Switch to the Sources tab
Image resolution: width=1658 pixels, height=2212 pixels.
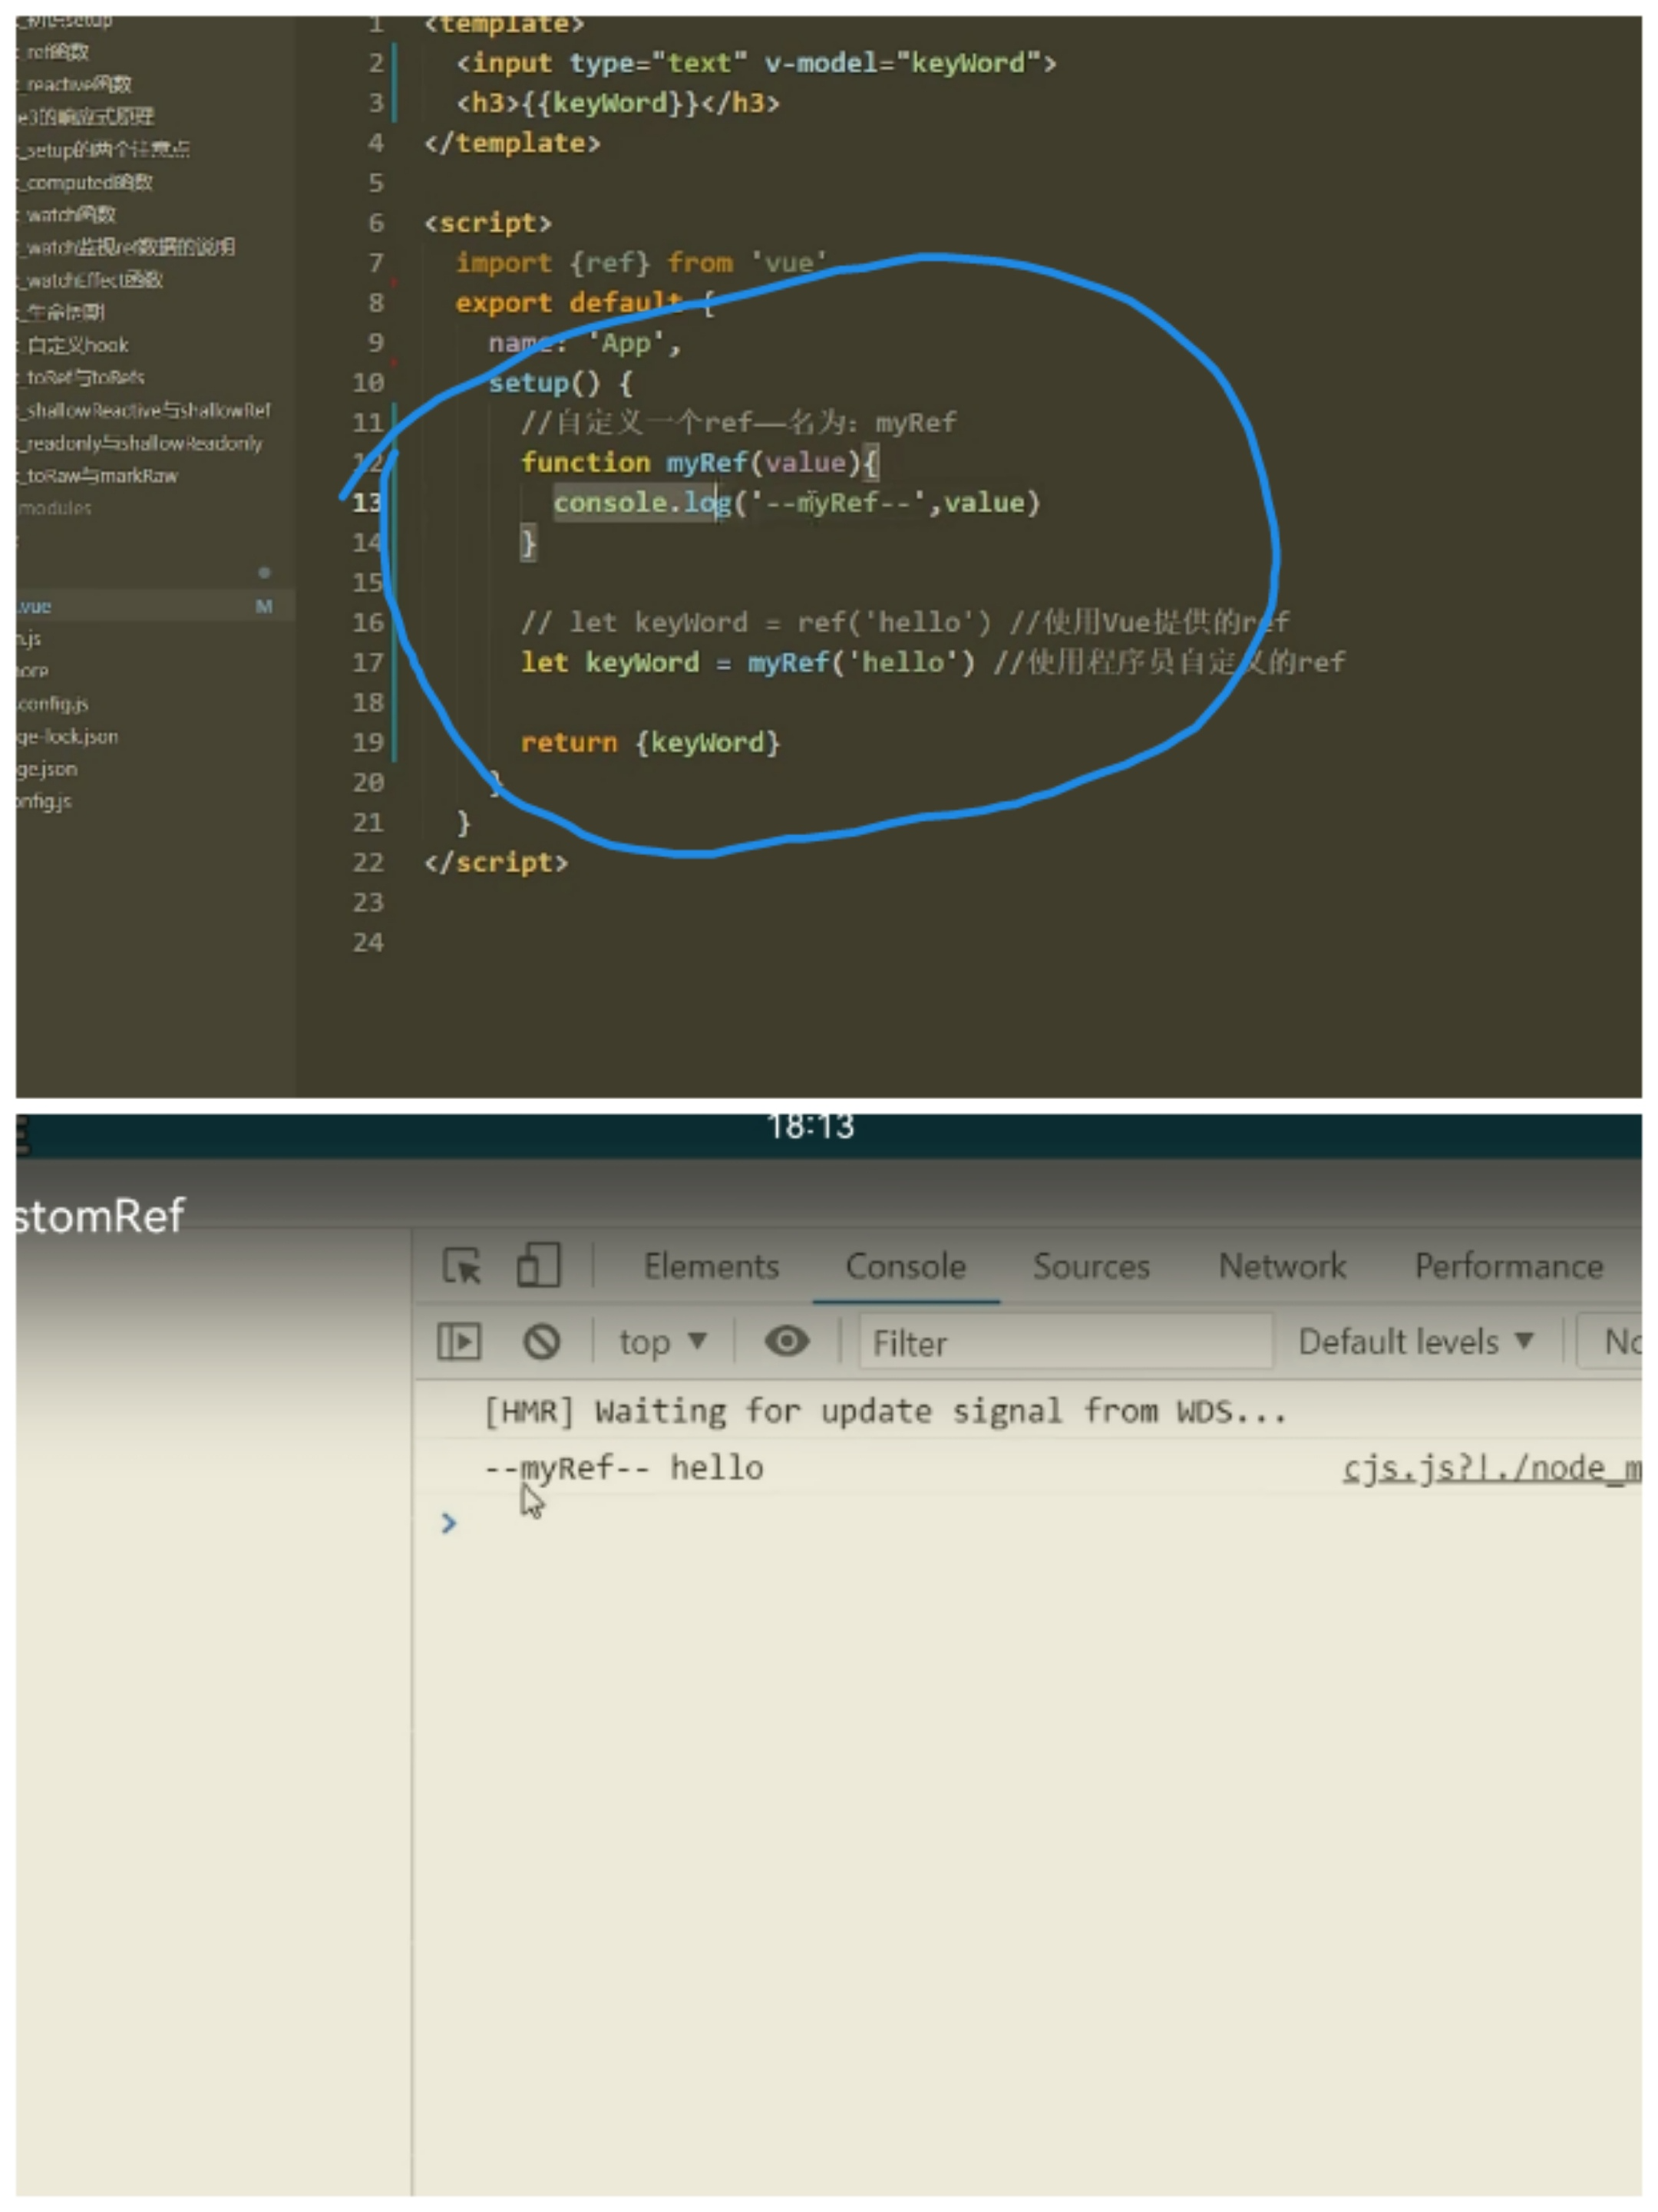click(x=1091, y=1266)
